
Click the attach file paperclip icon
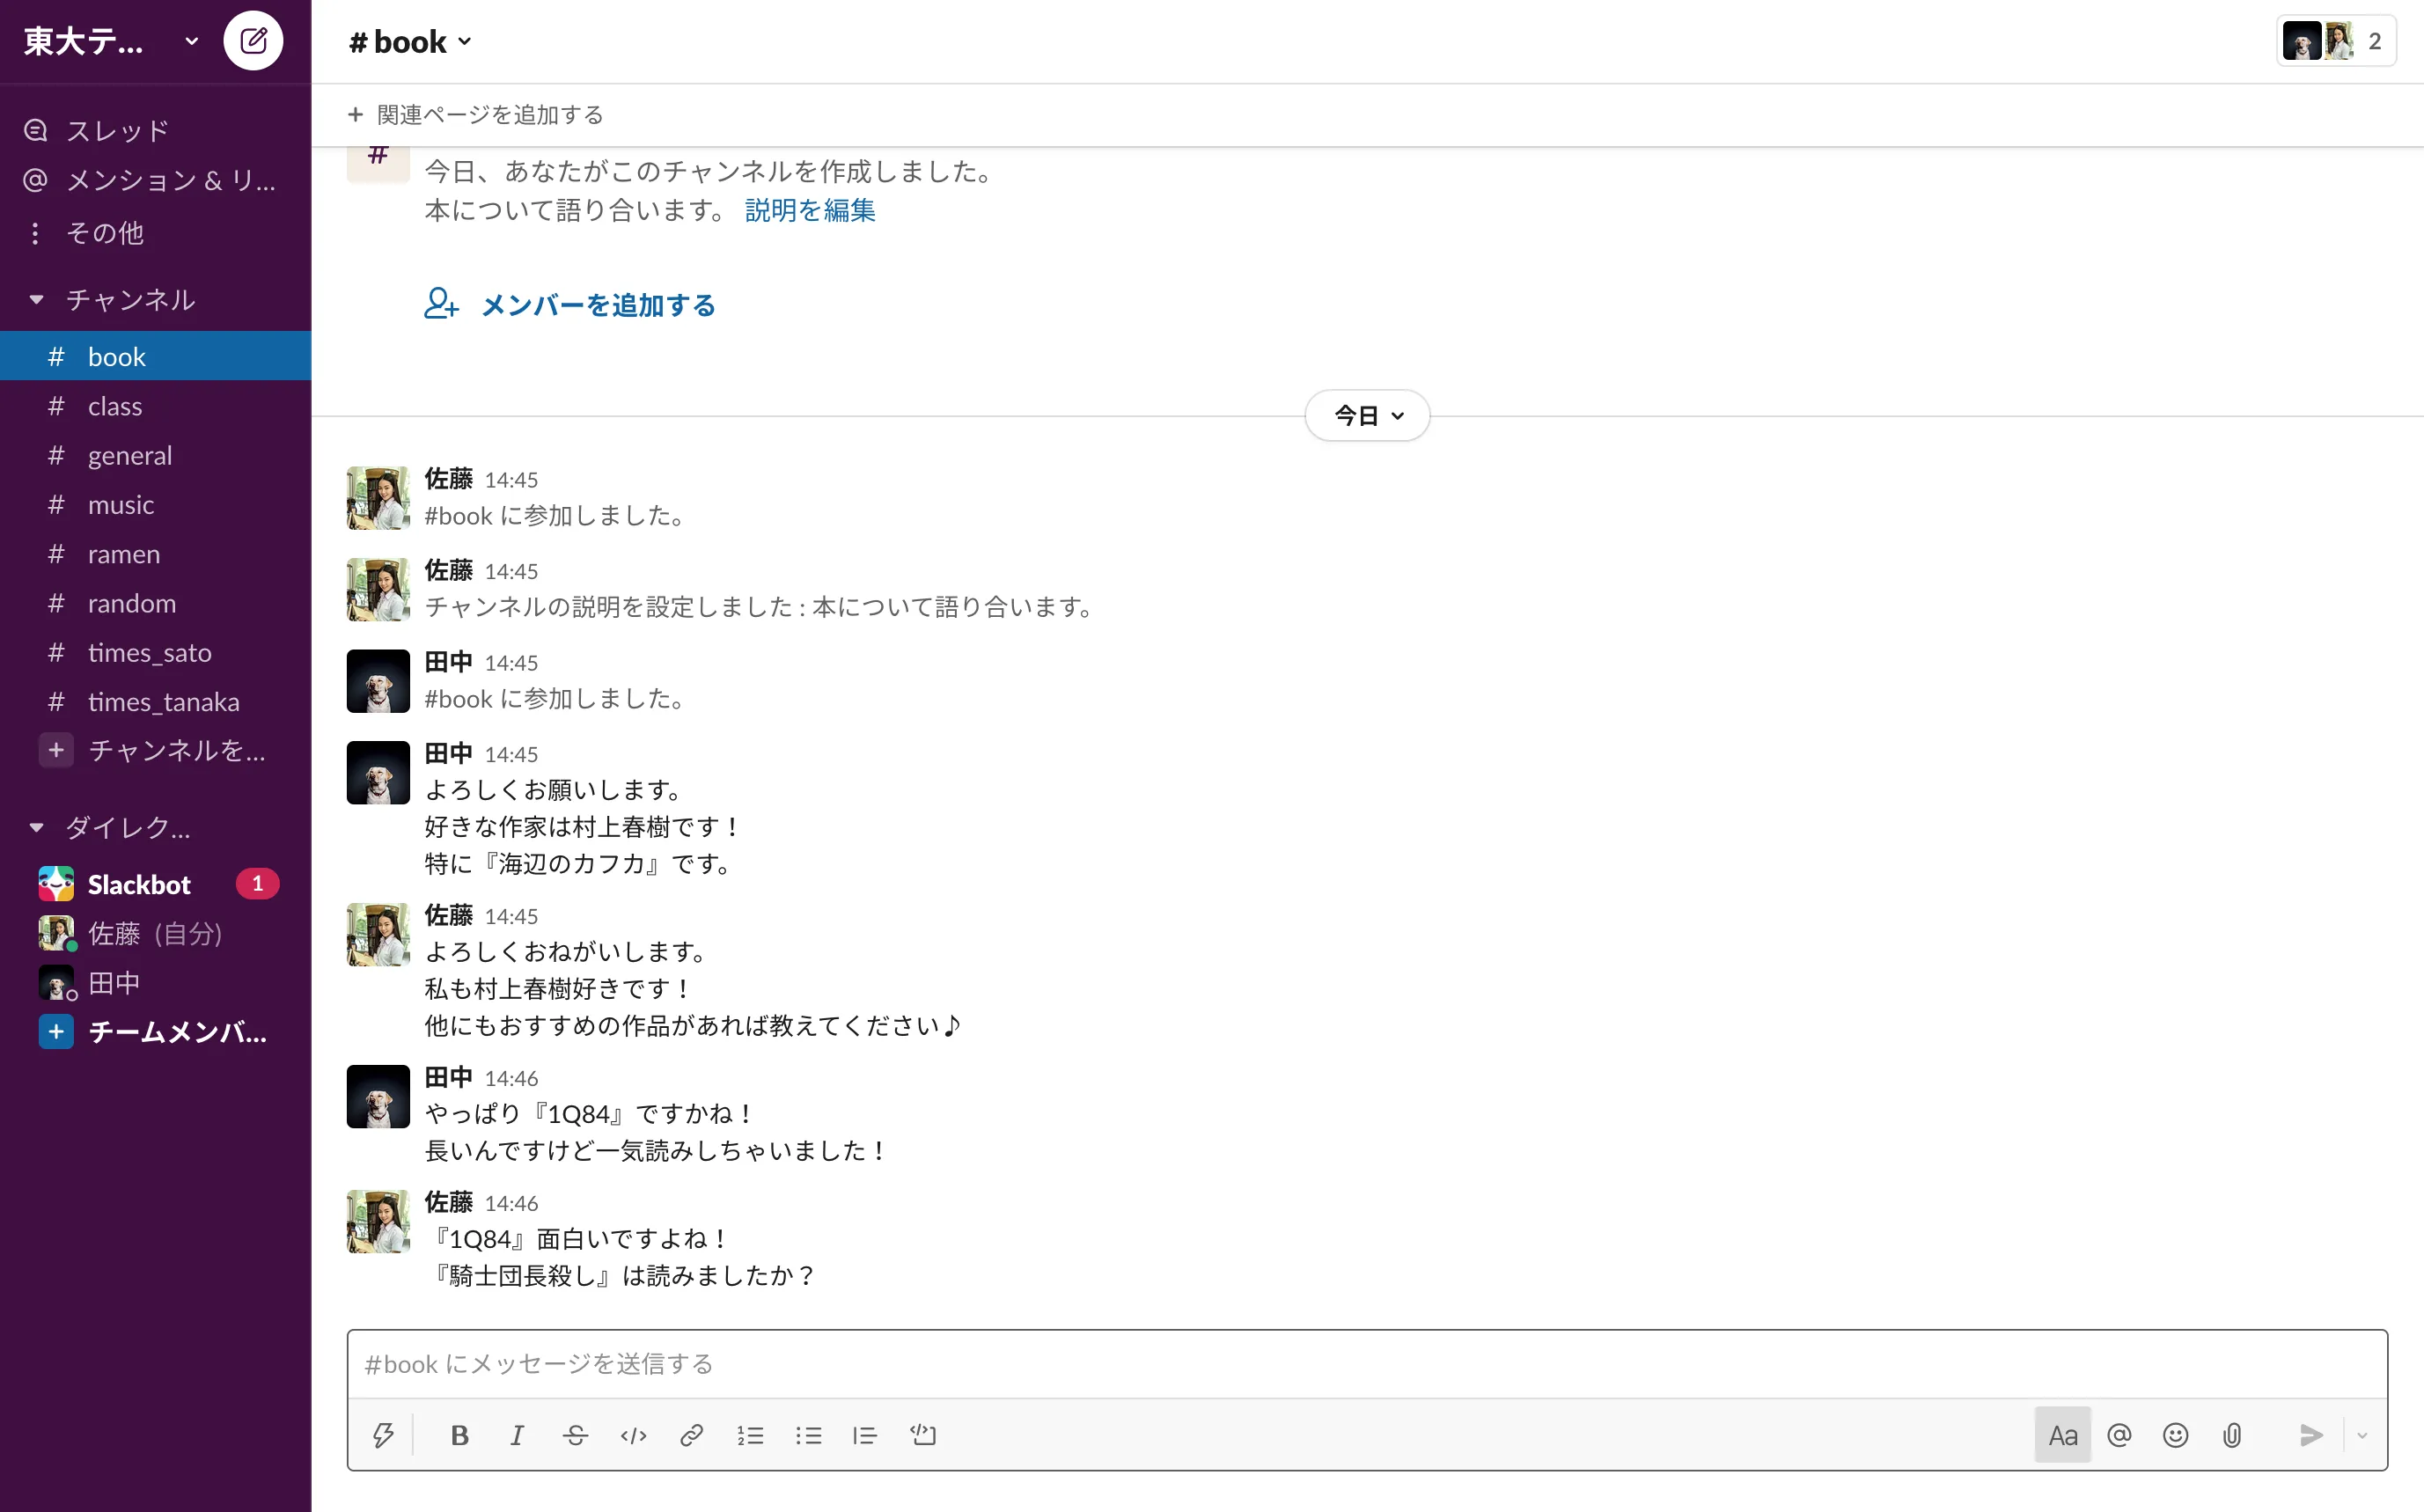click(x=2232, y=1435)
